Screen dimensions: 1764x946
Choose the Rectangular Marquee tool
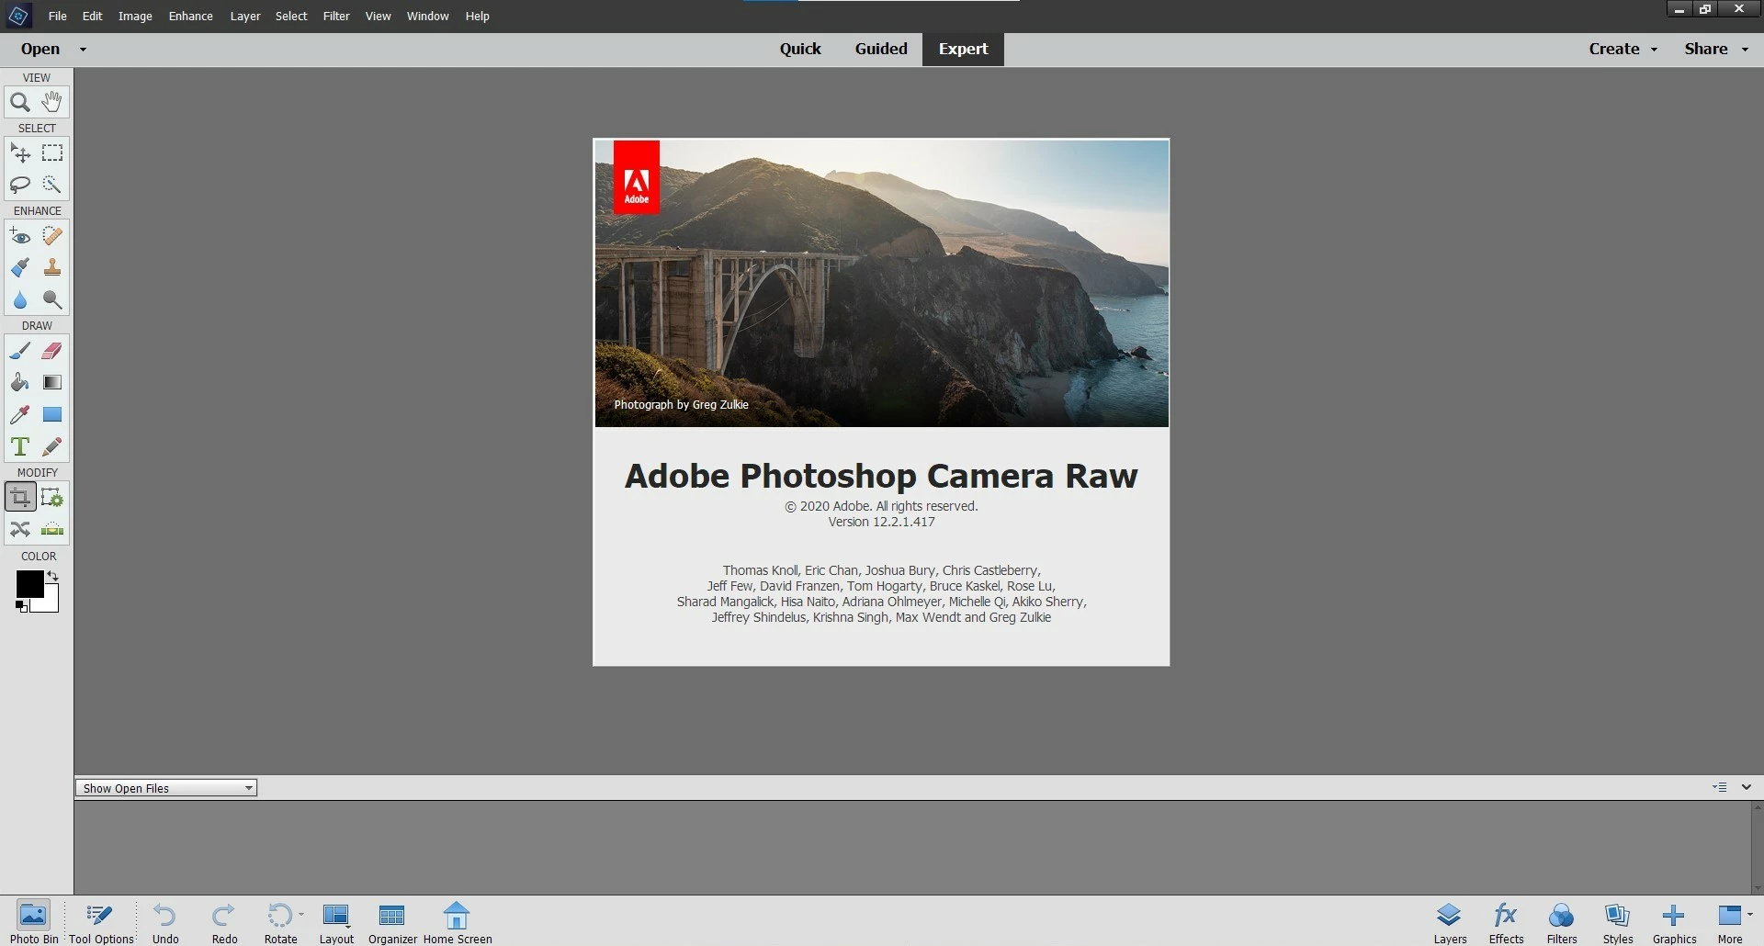52,152
